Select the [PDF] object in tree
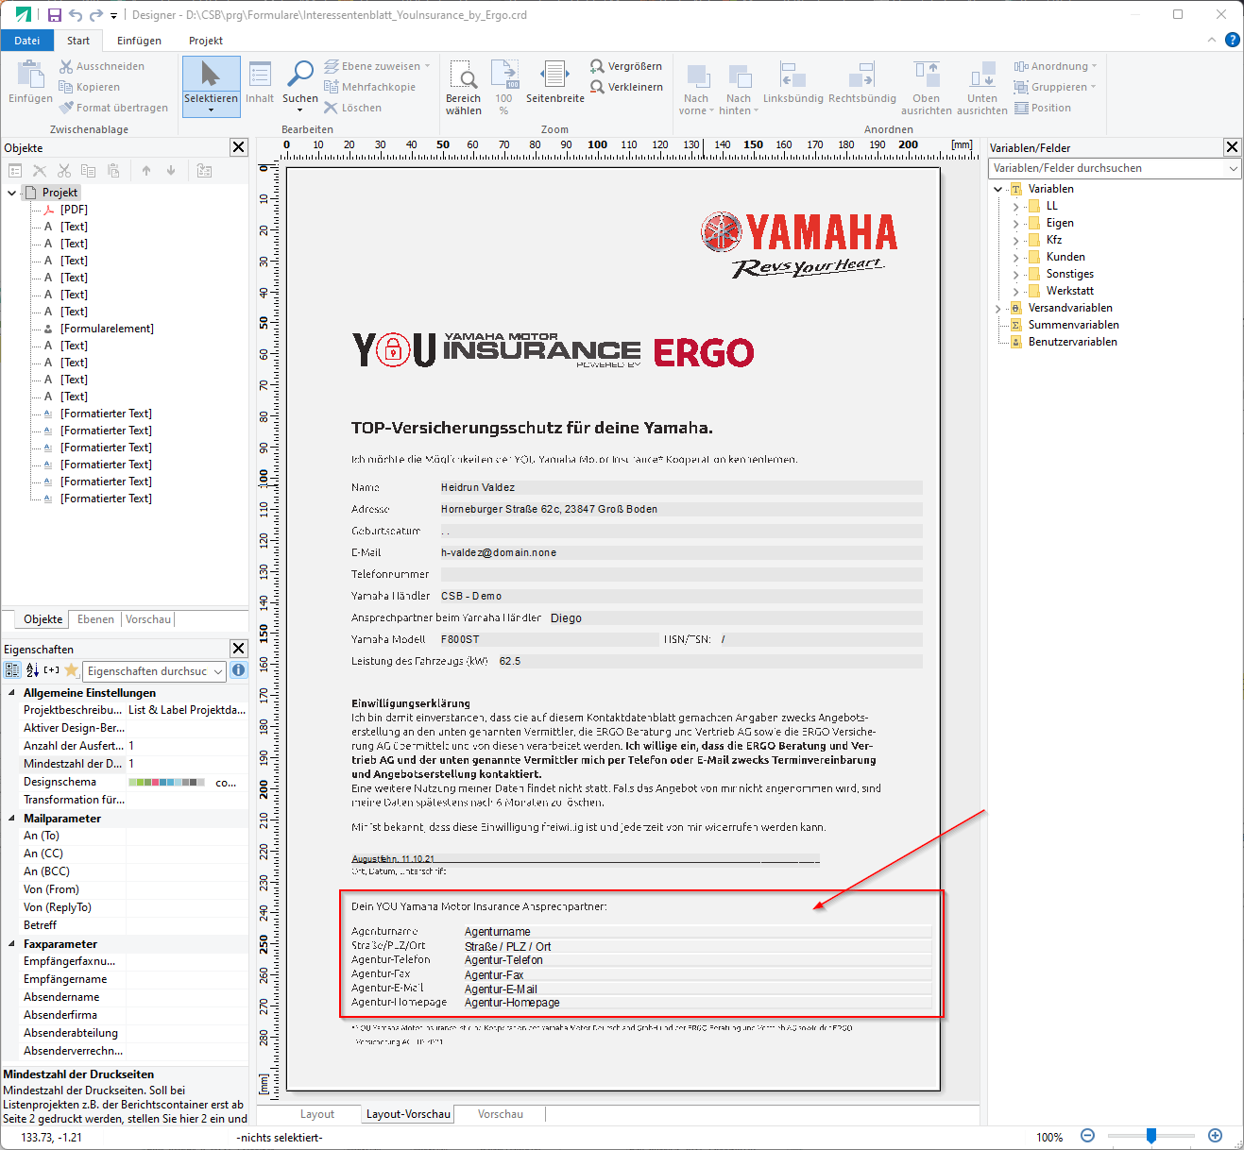This screenshot has width=1244, height=1150. pos(74,210)
